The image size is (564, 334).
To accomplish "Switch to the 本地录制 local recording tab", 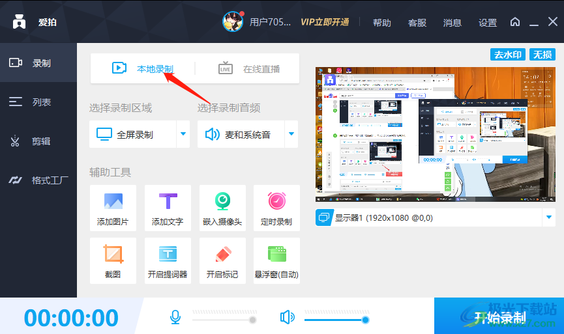I will pyautogui.click(x=143, y=68).
